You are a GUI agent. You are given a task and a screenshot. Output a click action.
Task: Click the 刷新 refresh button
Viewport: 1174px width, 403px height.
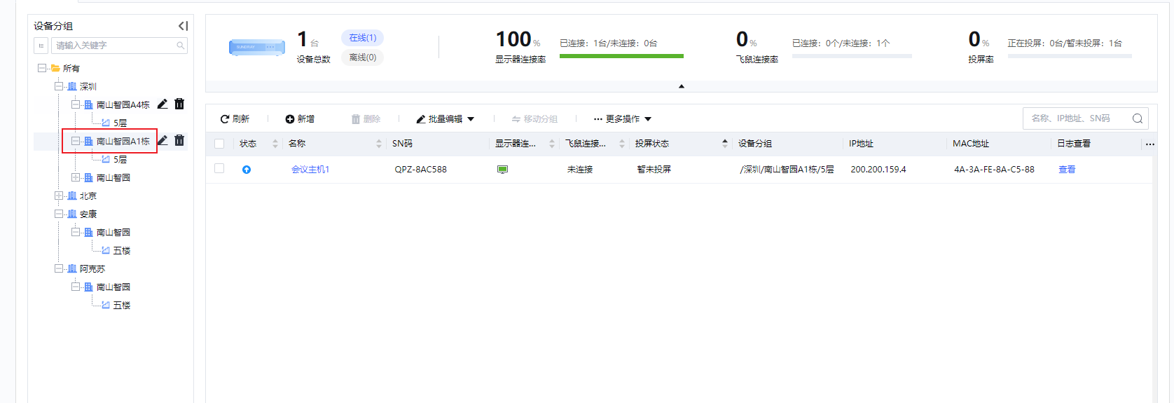coord(235,119)
